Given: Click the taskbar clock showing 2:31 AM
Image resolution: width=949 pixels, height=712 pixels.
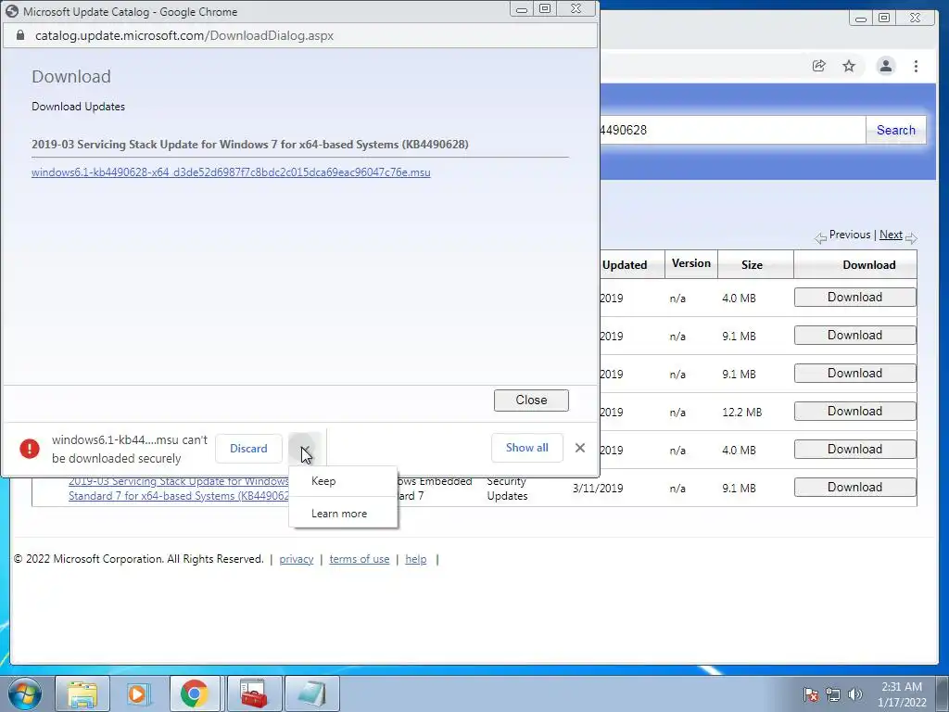Looking at the screenshot, I should 902,694.
